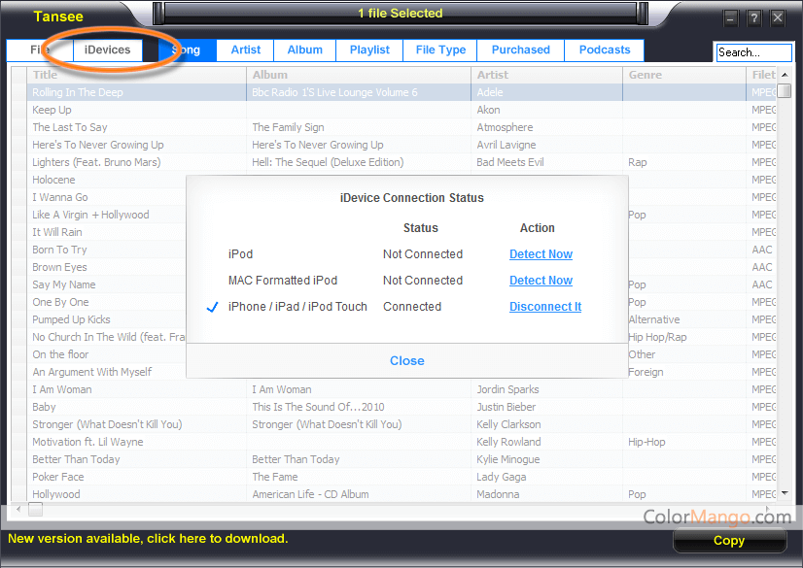The height and width of the screenshot is (568, 803).
Task: Close the iDevice Connection Status dialog
Action: pos(406,360)
